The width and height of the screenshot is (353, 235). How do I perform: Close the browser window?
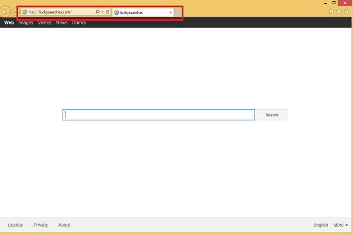[x=345, y=3]
